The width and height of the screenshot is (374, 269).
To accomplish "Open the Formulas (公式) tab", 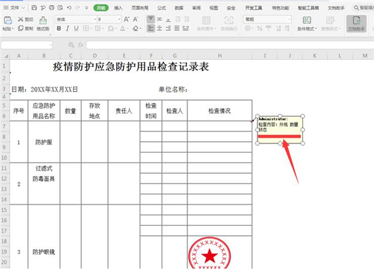I will coord(161,7).
